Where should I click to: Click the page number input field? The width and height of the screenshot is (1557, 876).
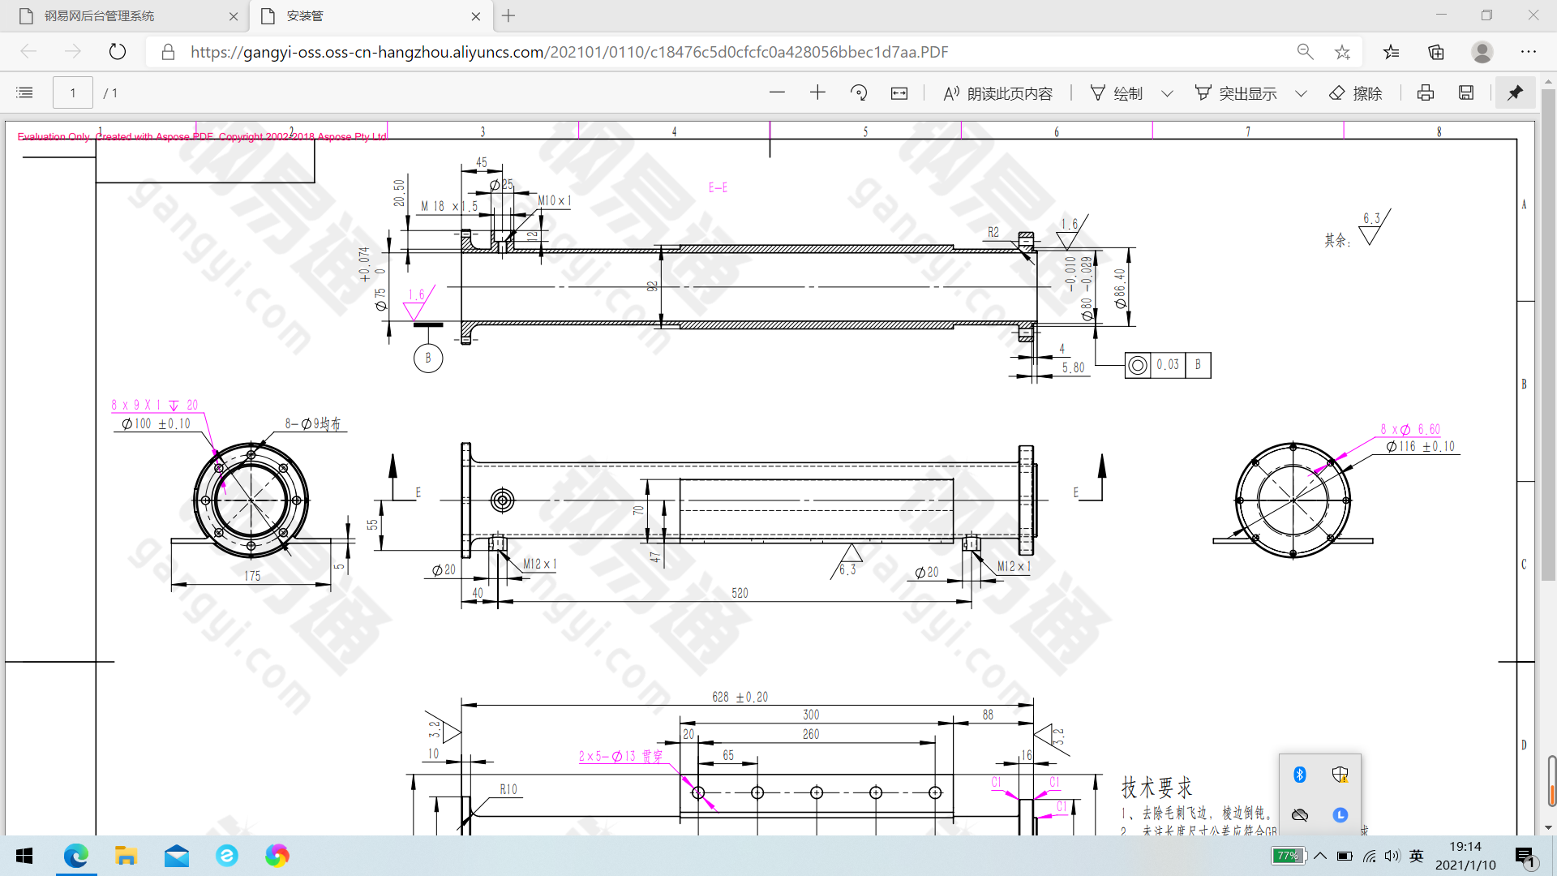[73, 93]
